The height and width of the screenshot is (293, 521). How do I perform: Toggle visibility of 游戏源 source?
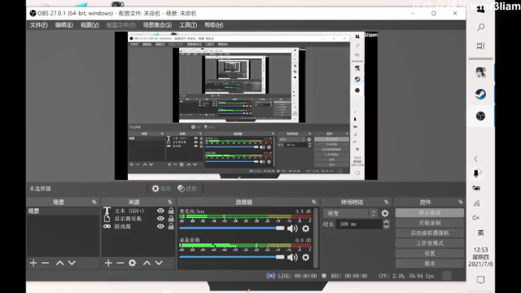160,226
